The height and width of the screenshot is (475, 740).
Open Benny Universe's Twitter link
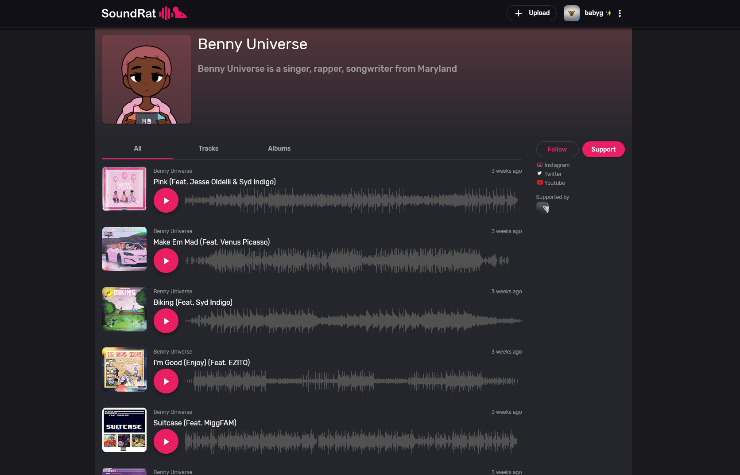[x=552, y=174]
